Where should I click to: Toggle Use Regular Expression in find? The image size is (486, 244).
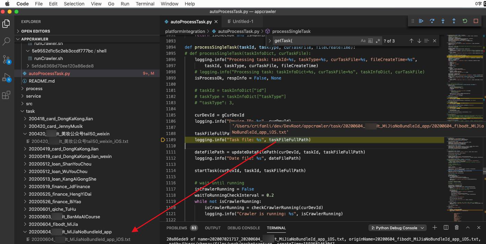pyautogui.click(x=378, y=41)
